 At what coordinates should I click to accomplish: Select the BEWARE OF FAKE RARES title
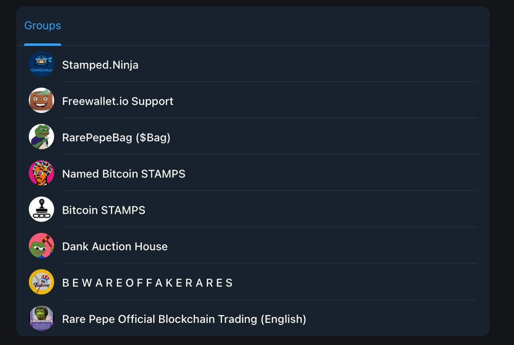[147, 283]
